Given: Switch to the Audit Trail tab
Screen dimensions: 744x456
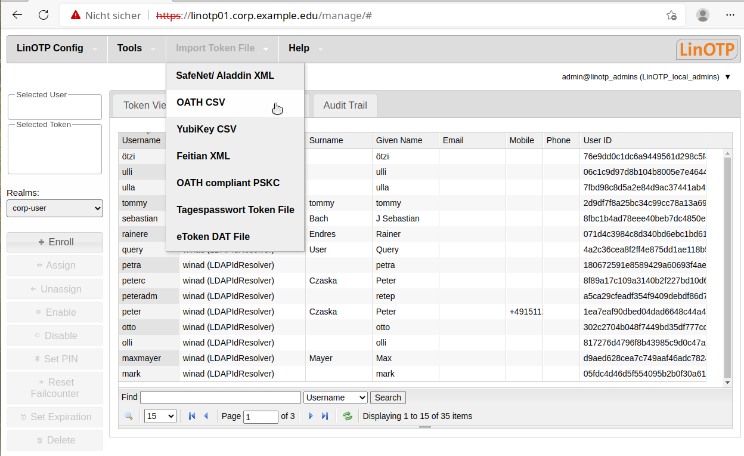Looking at the screenshot, I should point(345,105).
